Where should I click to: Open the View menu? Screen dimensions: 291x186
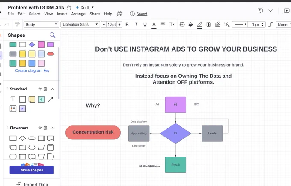click(48, 14)
